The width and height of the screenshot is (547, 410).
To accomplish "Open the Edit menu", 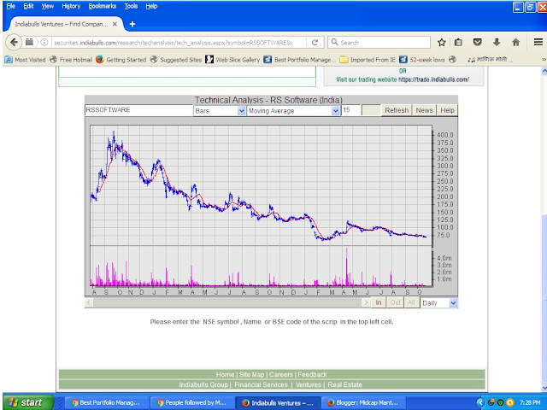I will 28,6.
